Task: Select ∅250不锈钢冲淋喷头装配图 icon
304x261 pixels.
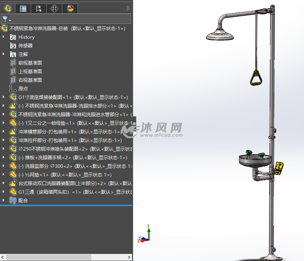Action: click(13, 149)
